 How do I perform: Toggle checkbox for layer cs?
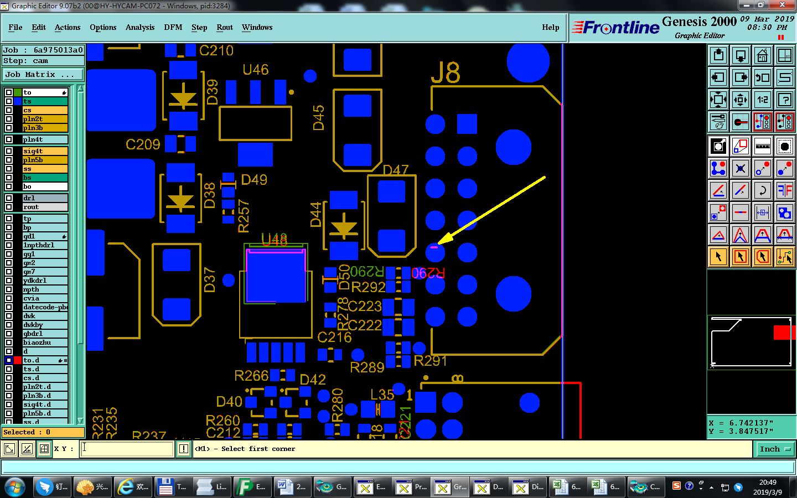coord(9,110)
